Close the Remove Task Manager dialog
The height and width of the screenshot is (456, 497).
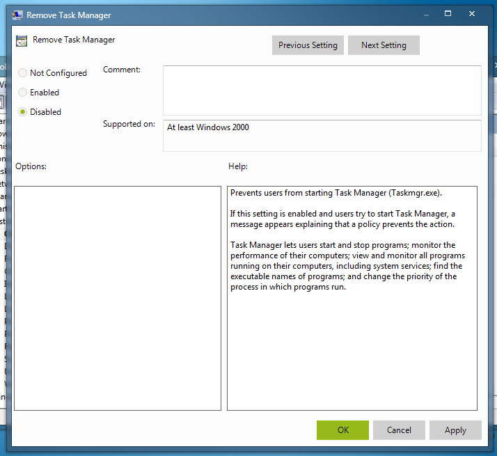pyautogui.click(x=472, y=13)
